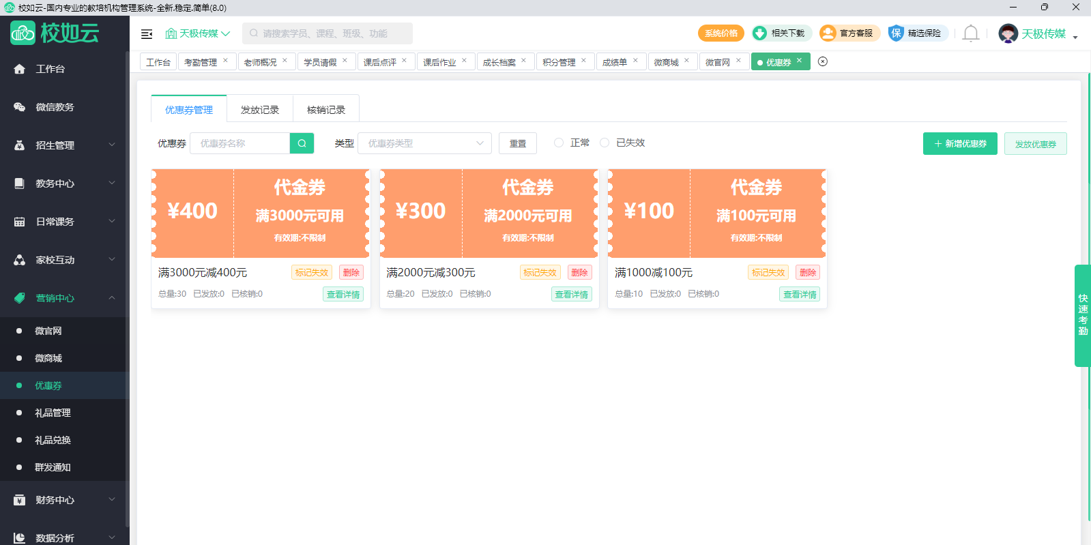Click the coupon search magnifier button
Image resolution: width=1091 pixels, height=545 pixels.
coord(302,143)
